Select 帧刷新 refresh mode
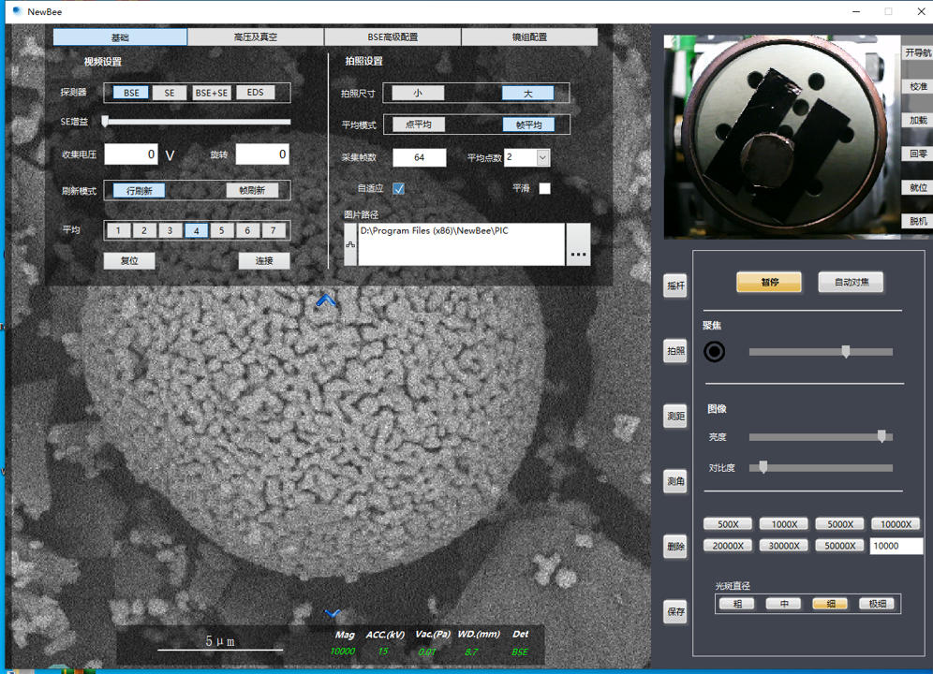Viewport: 933px width, 674px height. point(252,190)
